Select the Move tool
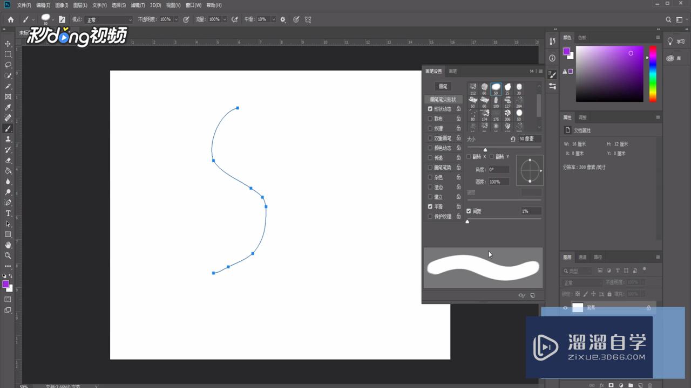691x388 pixels. (x=8, y=44)
